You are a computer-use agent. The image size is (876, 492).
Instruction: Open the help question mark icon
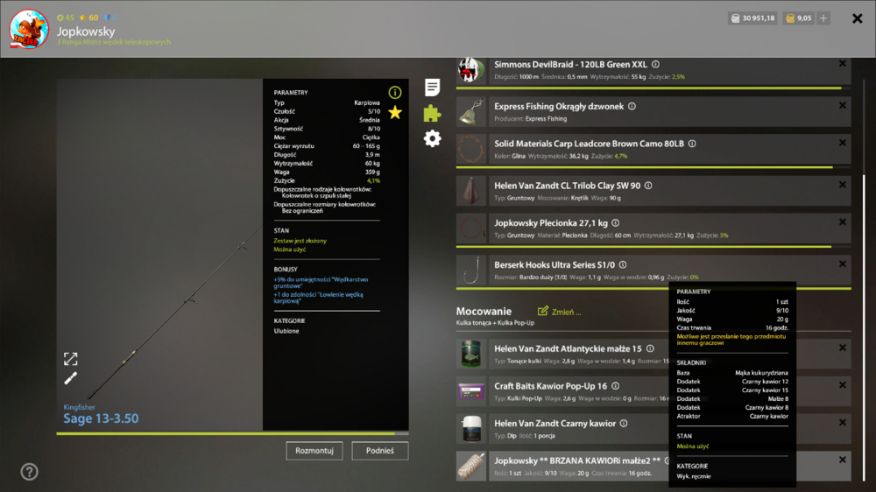[x=29, y=472]
